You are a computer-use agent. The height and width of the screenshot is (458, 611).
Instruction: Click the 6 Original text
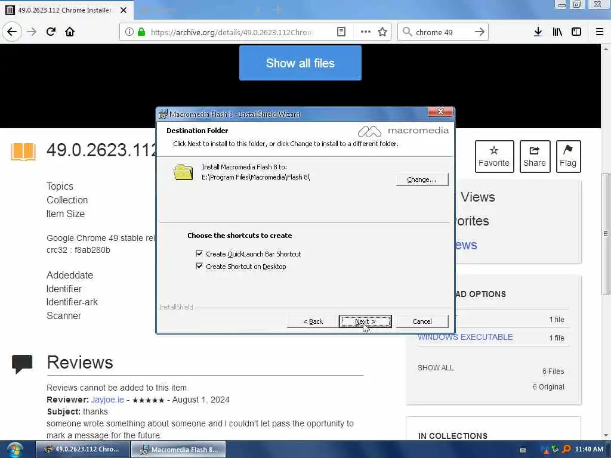click(548, 387)
